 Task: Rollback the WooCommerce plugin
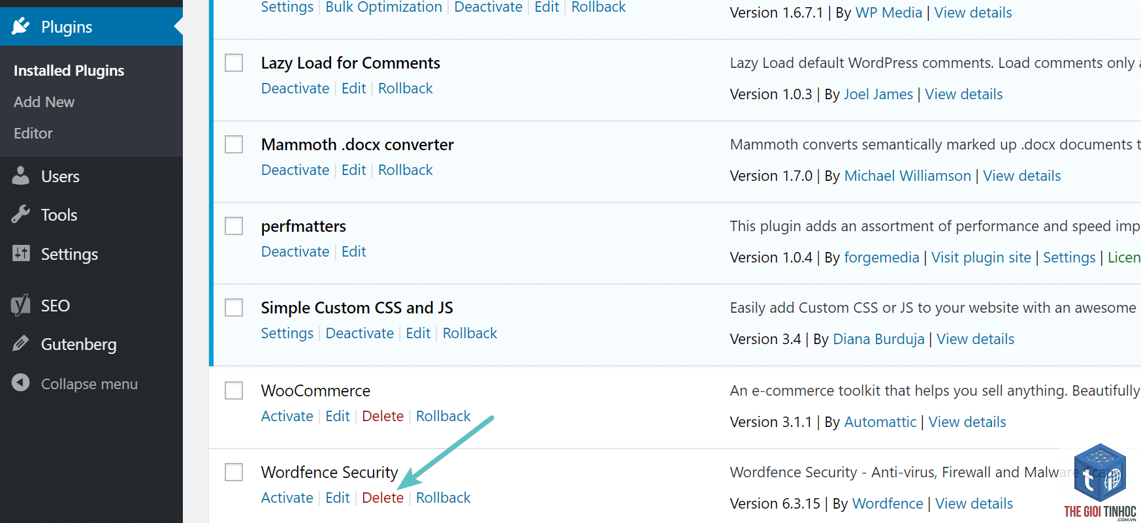coord(443,416)
